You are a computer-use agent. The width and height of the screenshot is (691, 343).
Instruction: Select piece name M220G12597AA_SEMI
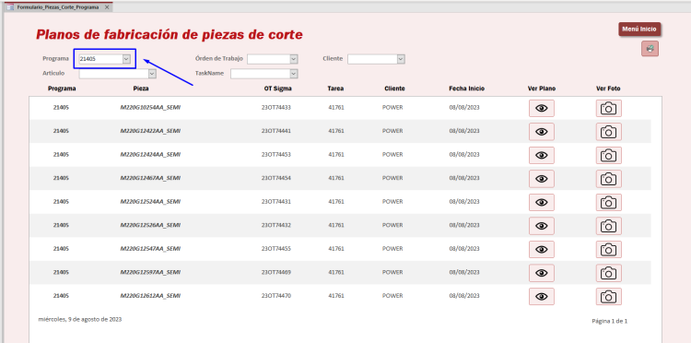click(x=150, y=272)
